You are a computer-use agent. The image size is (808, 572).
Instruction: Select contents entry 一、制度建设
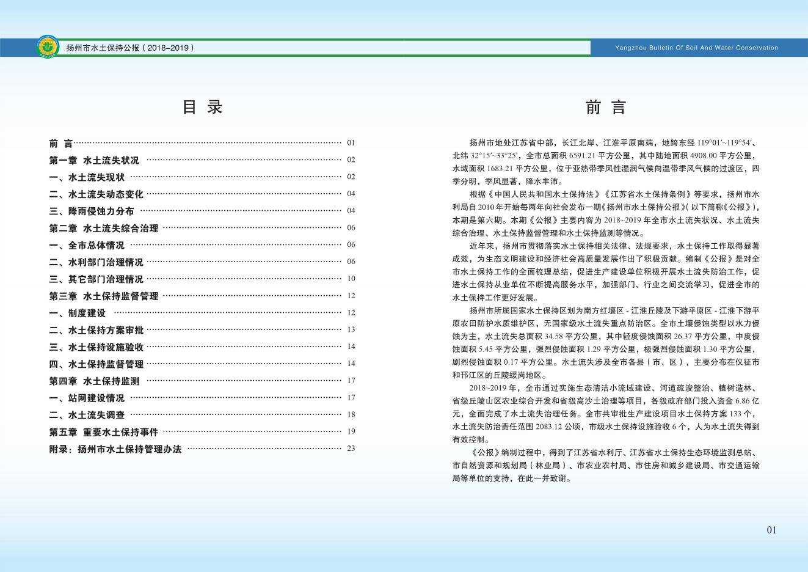pos(202,313)
